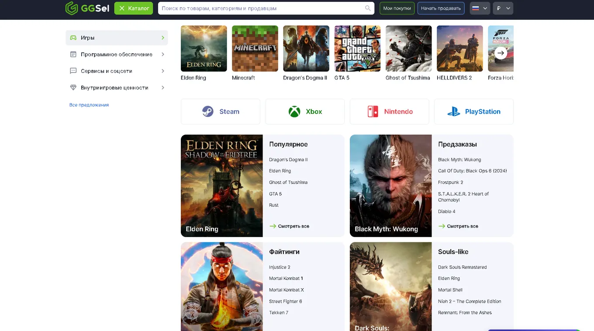Select Игры in the catalog sidebar

117,38
